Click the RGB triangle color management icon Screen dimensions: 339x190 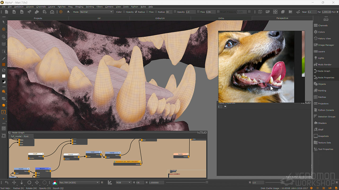pos(55,182)
